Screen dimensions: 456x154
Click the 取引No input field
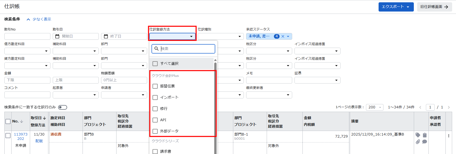pyautogui.click(x=27, y=36)
